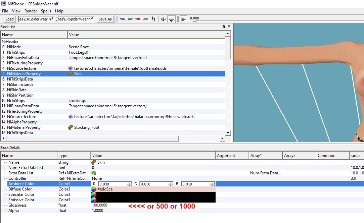Click the G value field 0.830
This screenshot has height=223, width=364.
[154, 184]
